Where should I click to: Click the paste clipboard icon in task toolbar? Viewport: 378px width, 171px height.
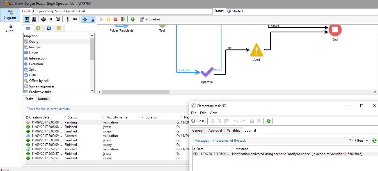[227, 121]
